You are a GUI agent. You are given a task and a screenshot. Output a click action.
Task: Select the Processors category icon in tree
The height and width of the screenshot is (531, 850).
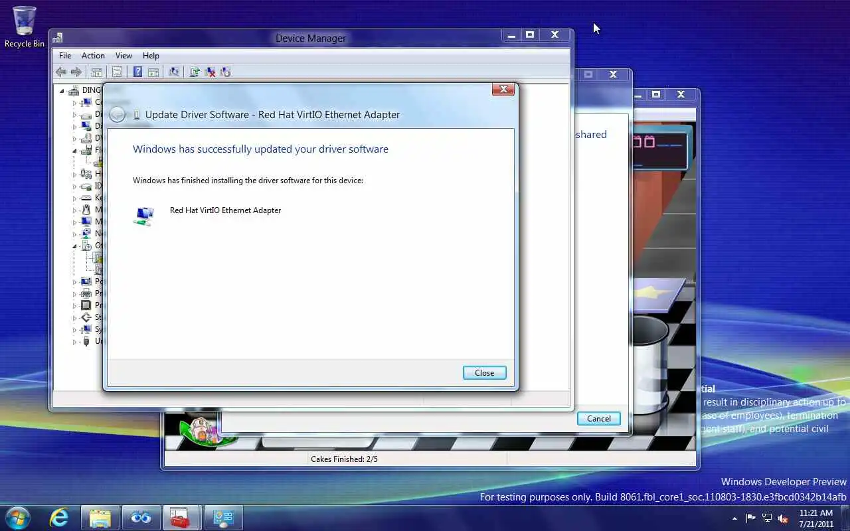coord(86,305)
